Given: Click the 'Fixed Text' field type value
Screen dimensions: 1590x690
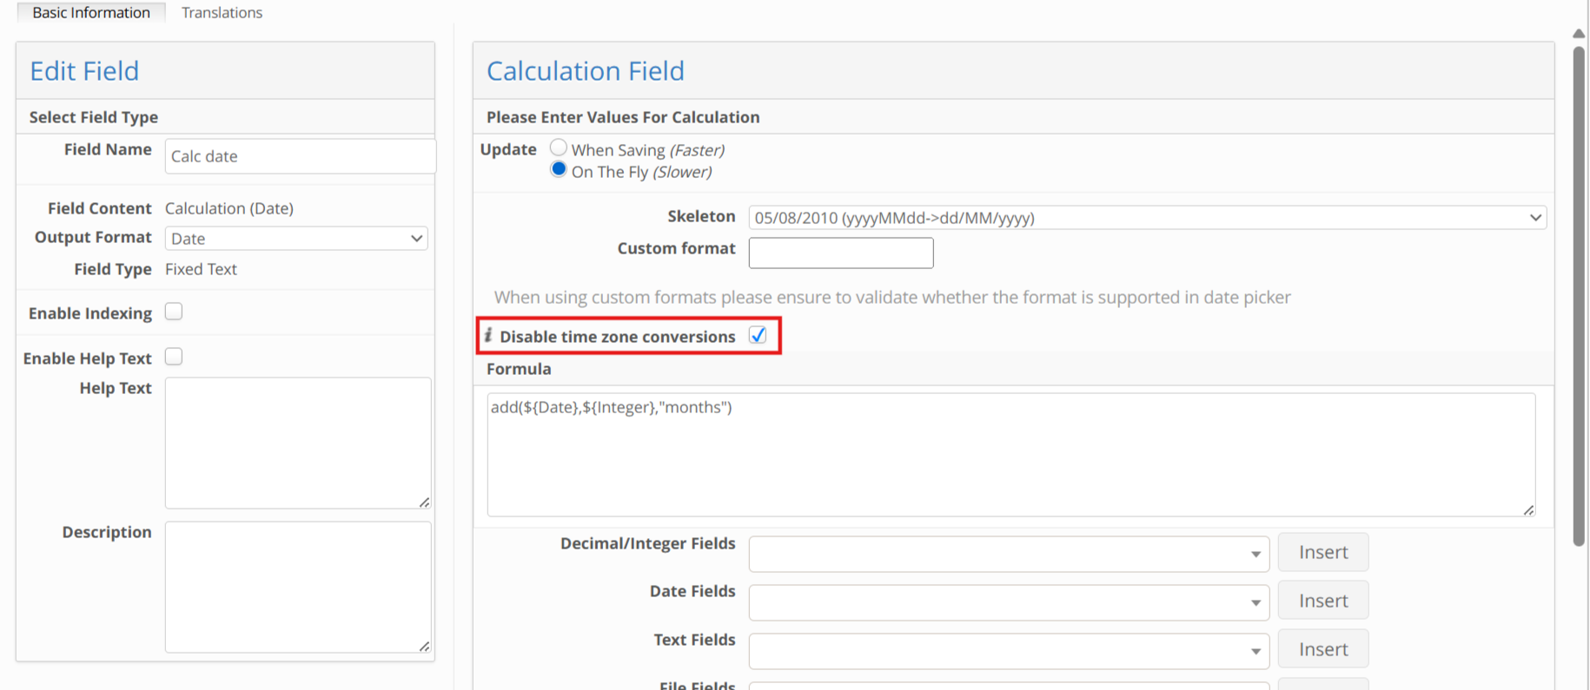Looking at the screenshot, I should coord(201,269).
